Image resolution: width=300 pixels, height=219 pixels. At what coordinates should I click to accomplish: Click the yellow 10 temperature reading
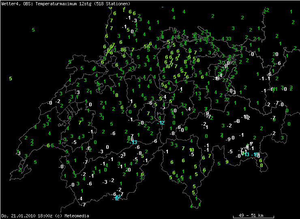(192, 150)
